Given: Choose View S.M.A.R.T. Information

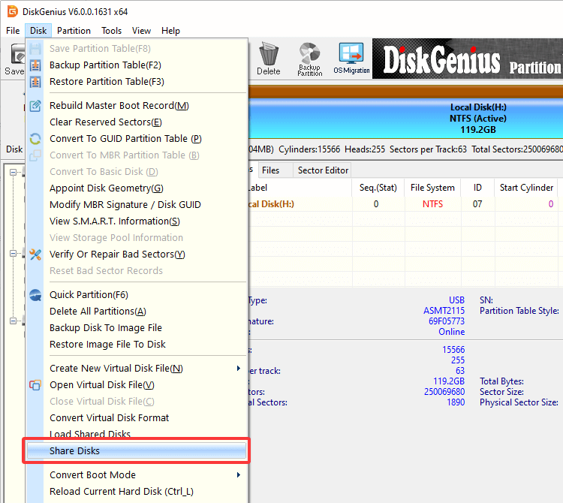Looking at the screenshot, I should click(114, 221).
